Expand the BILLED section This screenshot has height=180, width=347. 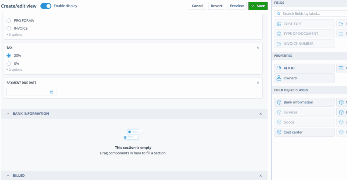[8, 176]
